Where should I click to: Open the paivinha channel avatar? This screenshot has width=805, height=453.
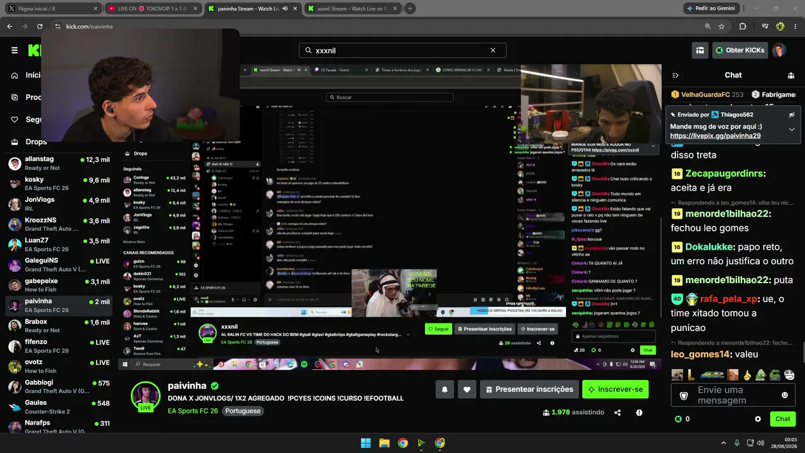click(145, 396)
